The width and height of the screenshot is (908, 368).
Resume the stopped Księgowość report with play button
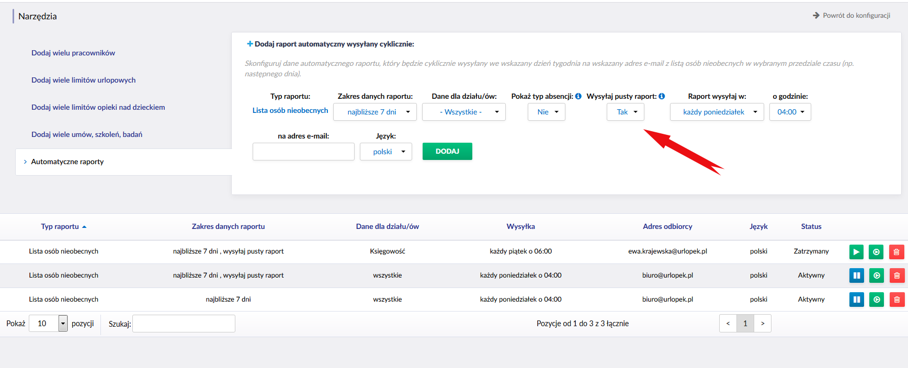[856, 252]
